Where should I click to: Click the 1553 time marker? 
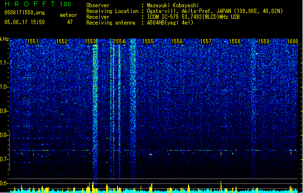(91, 41)
